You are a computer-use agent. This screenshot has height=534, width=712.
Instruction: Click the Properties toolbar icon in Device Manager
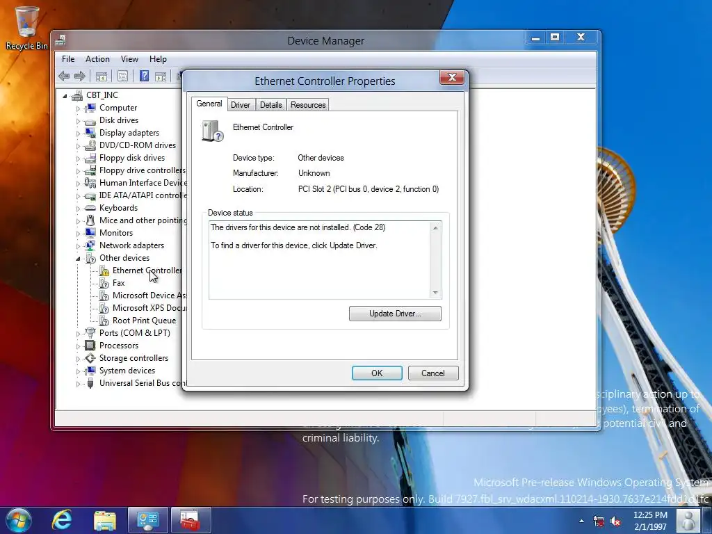click(x=122, y=76)
